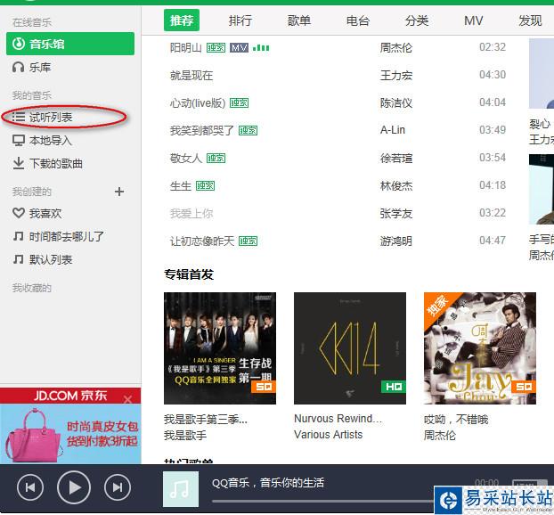This screenshot has height=515, width=554.
Task: Select the song 我笑到都哭了
Action: coord(202,130)
